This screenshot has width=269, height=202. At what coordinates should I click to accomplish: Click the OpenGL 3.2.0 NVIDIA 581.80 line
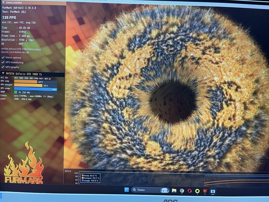click(x=15, y=53)
